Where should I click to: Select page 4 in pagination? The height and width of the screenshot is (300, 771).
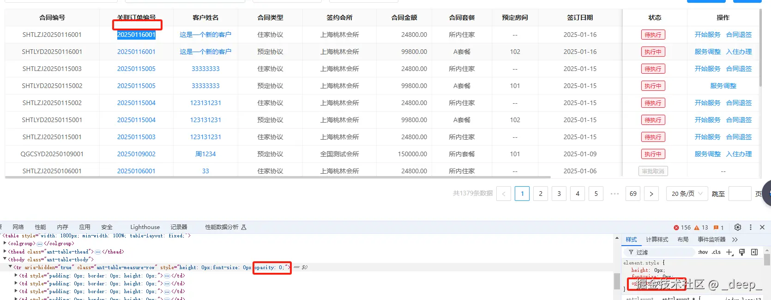pyautogui.click(x=578, y=194)
